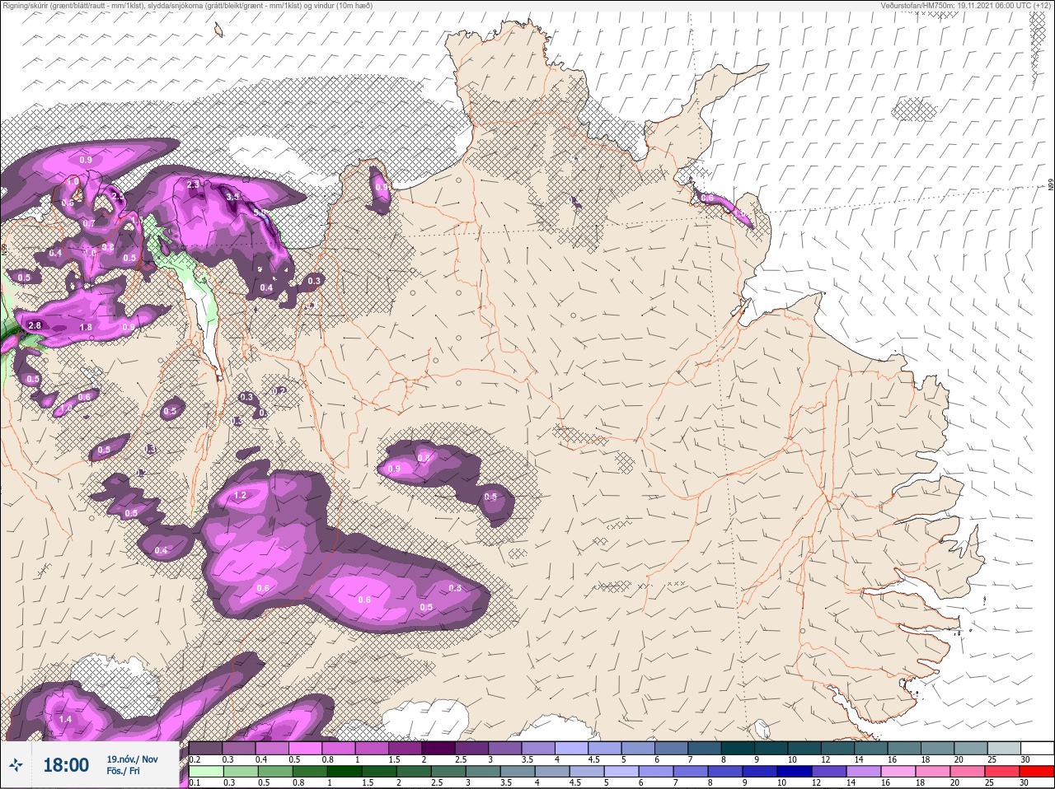Click the 1.2 precipitation value on the map
Viewport: 1055px width, 789px height.
(240, 496)
